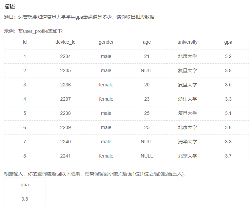Click gender male in row 2239

106,127
